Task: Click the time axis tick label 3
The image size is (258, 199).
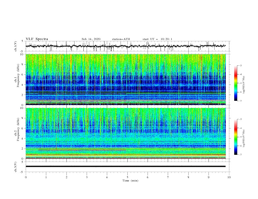Action: click(x=87, y=177)
